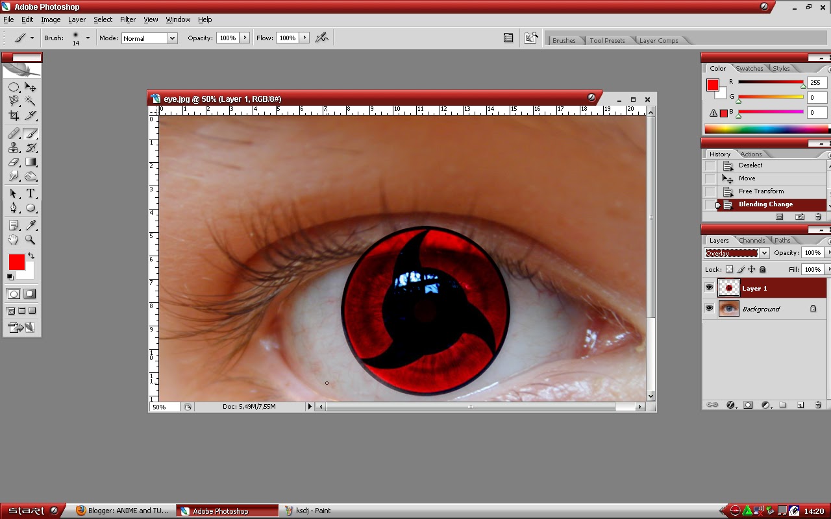Pick the Lasso tool
Viewport: 831px width, 519px height.
point(14,101)
